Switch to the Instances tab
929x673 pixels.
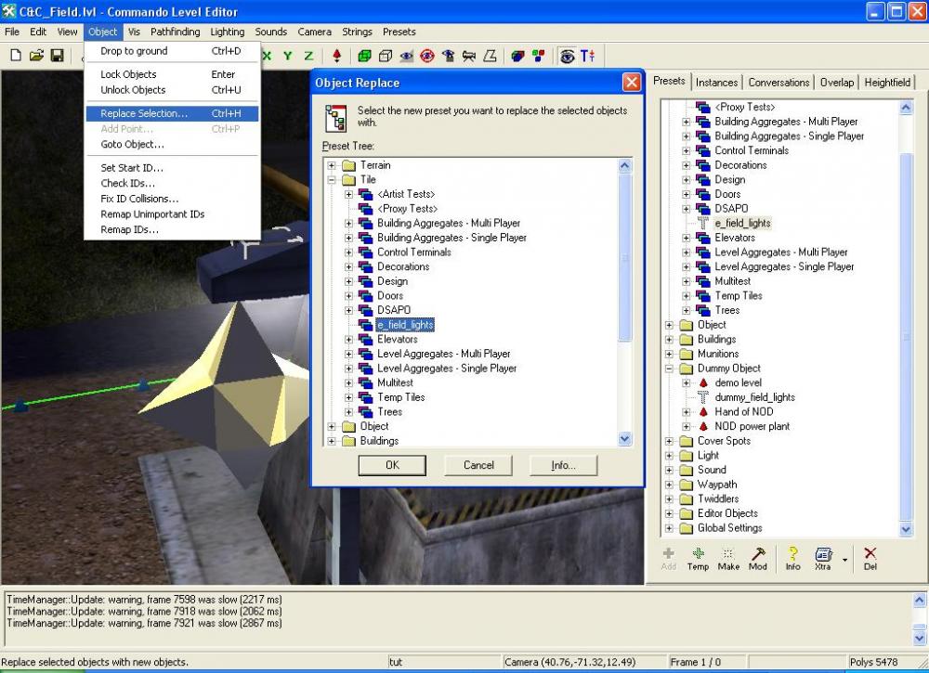pos(716,82)
